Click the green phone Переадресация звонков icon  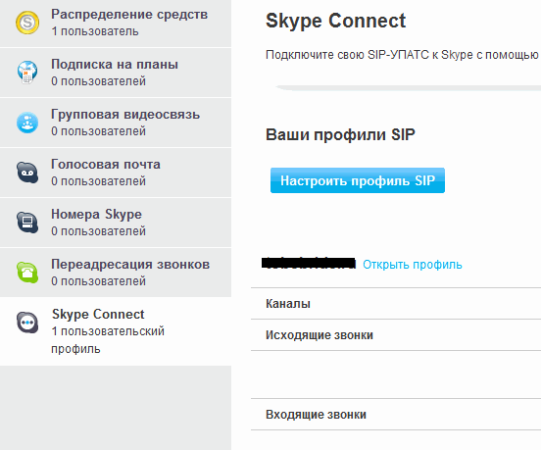[x=27, y=273]
